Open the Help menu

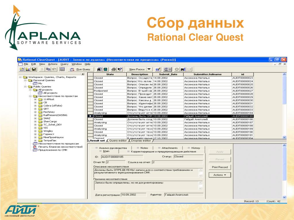tap(87, 64)
